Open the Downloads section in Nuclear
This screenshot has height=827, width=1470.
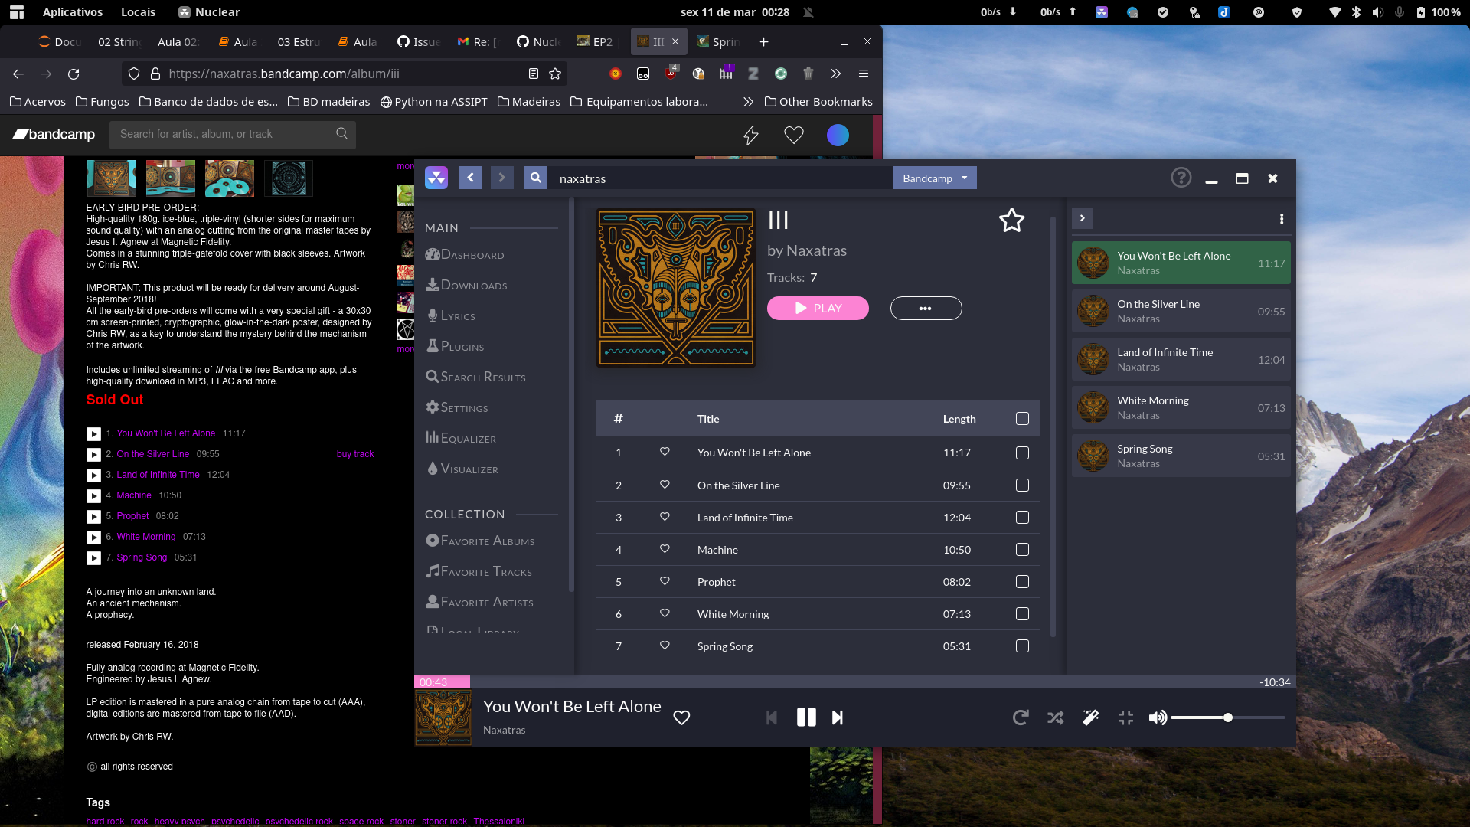pyautogui.click(x=472, y=285)
